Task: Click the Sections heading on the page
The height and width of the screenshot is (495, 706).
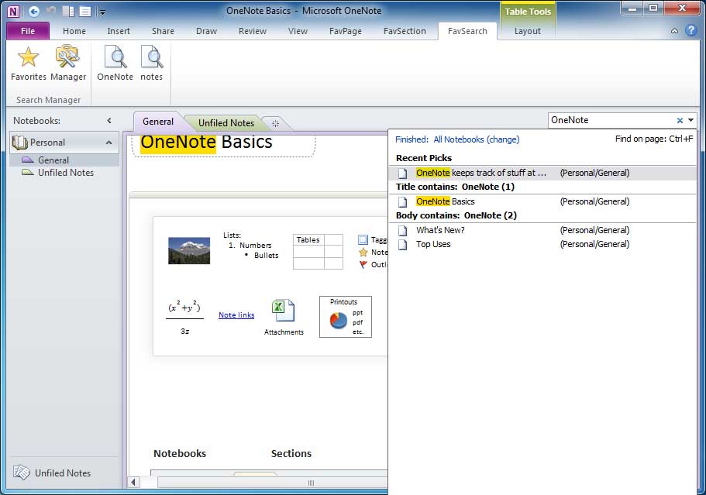Action: pyautogui.click(x=291, y=454)
